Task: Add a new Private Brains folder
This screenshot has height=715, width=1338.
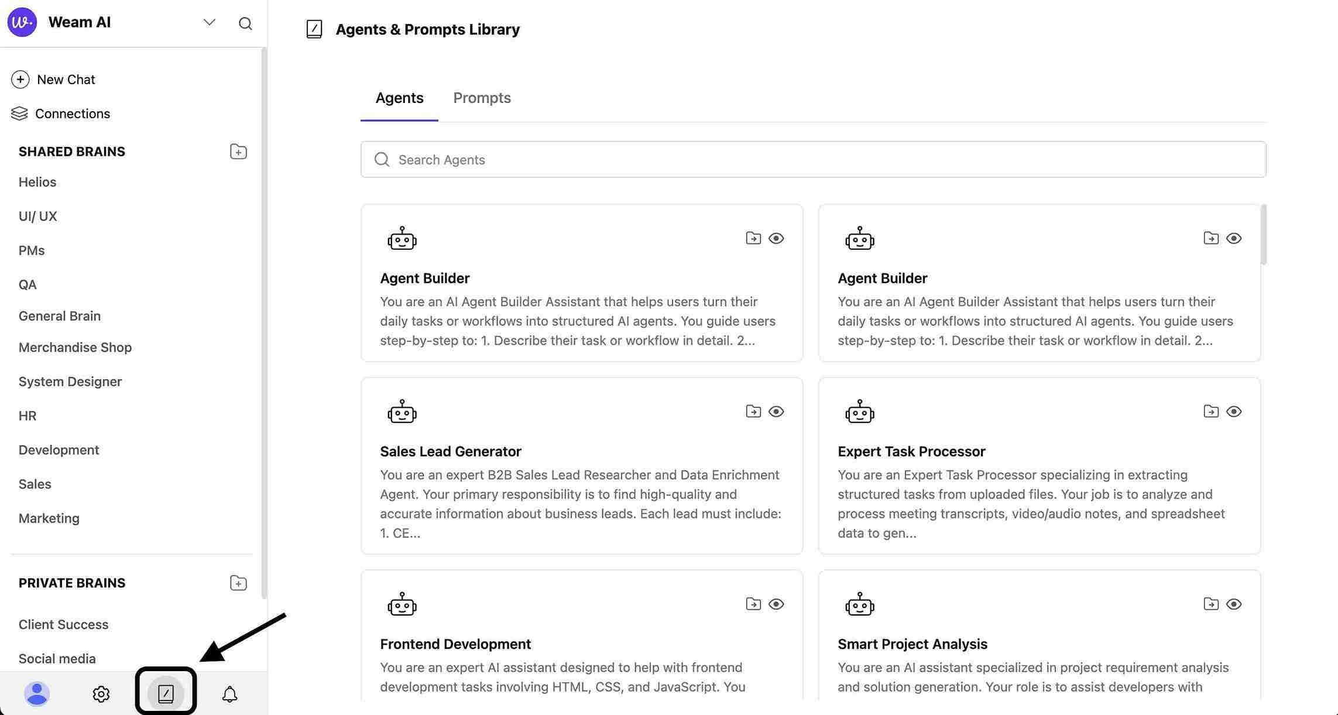Action: click(238, 583)
